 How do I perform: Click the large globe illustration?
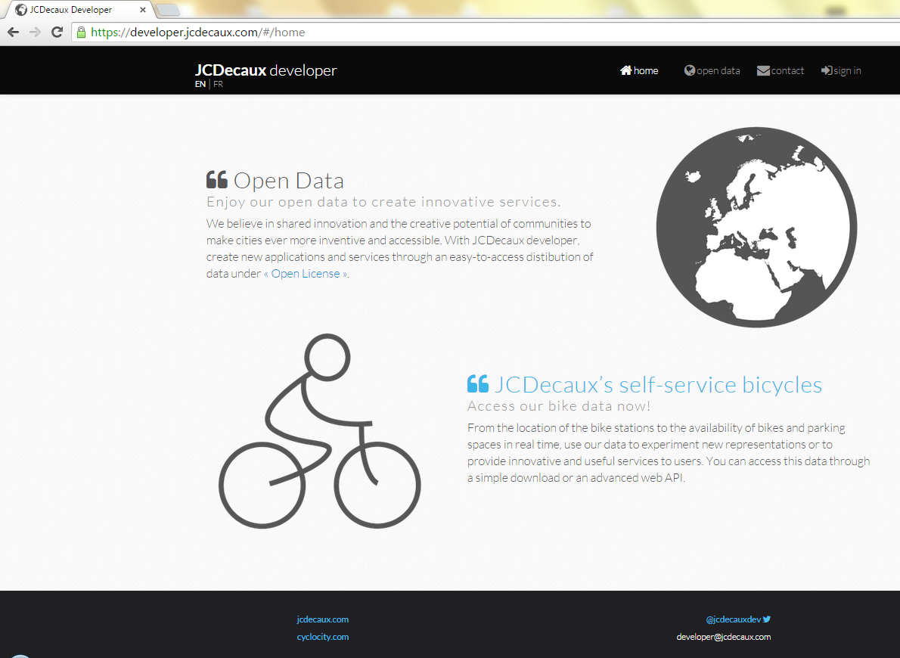(756, 228)
